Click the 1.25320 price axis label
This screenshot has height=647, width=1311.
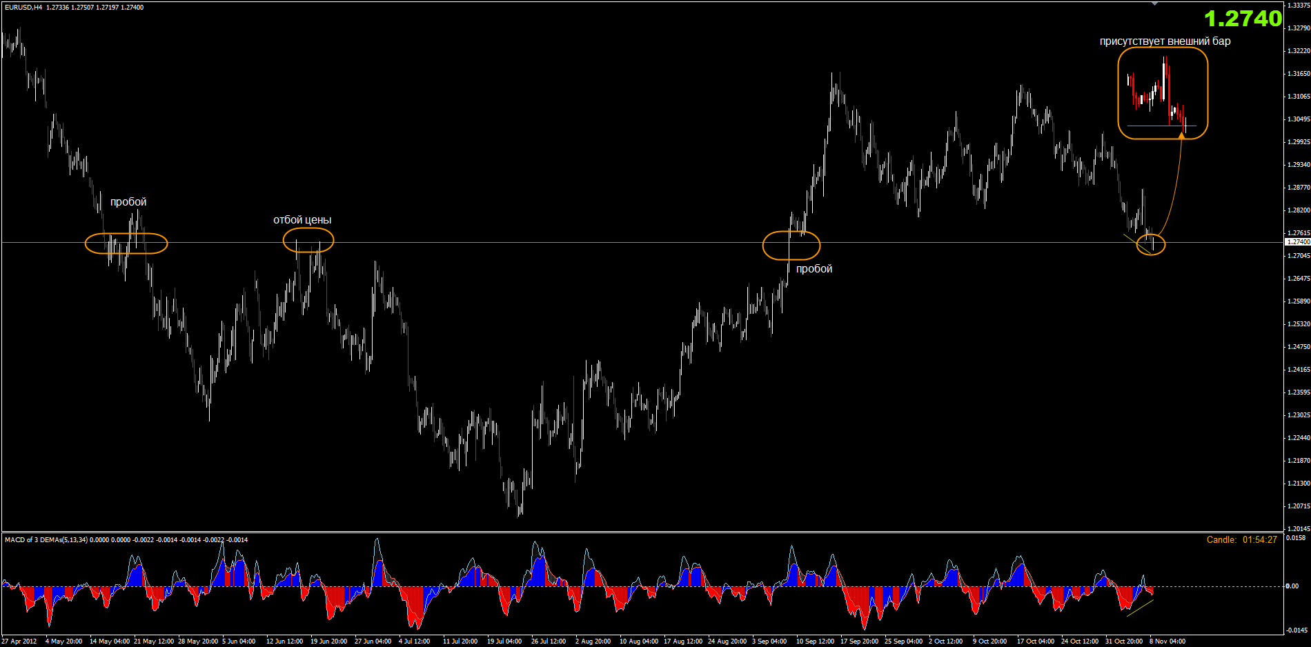(1299, 324)
